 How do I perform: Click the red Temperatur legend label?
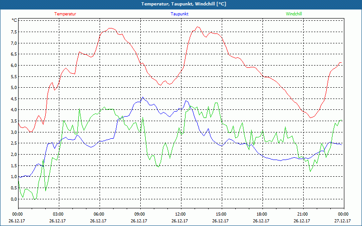pyautogui.click(x=65, y=14)
